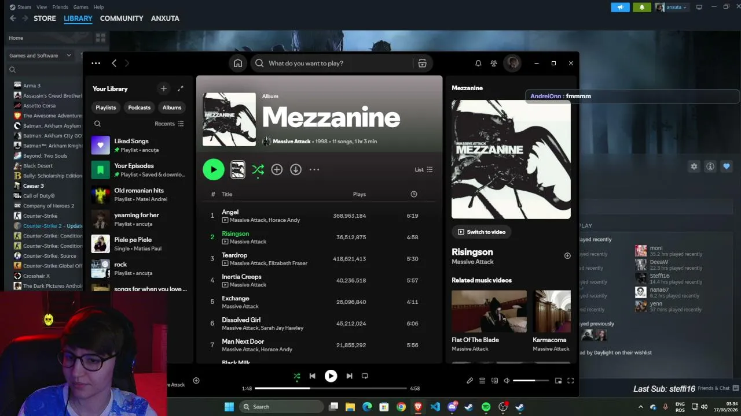Image resolution: width=741 pixels, height=416 pixels.
Task: Toggle repeat mode
Action: coord(365,376)
